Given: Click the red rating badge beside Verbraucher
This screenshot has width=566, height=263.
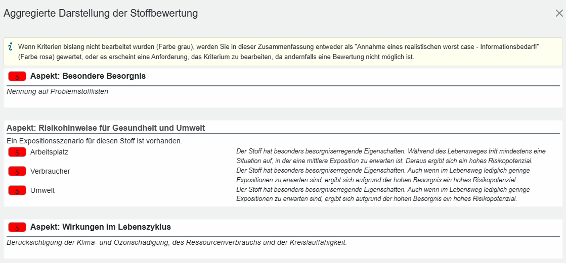Looking at the screenshot, I should coord(17,171).
